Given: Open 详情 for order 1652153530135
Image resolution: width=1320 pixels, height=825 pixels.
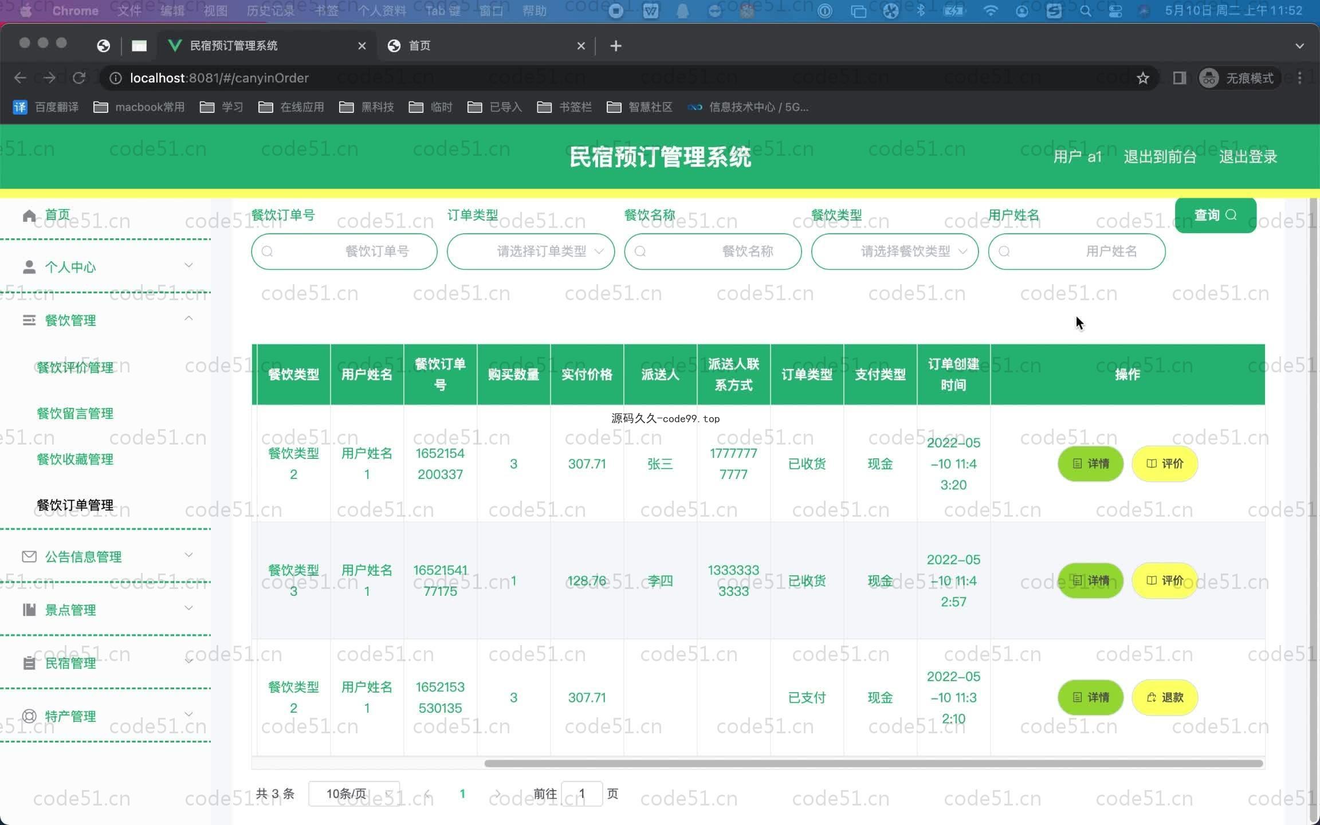Looking at the screenshot, I should (1090, 697).
